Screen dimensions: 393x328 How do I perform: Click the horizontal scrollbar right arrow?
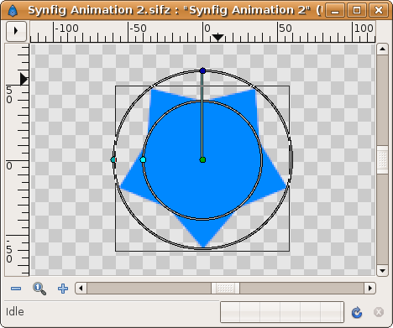click(x=370, y=288)
